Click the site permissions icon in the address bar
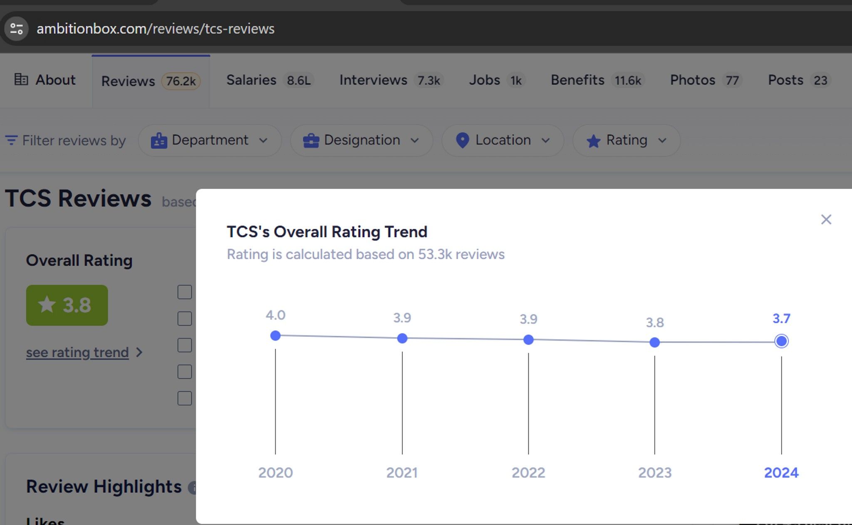This screenshot has width=852, height=525. click(16, 29)
